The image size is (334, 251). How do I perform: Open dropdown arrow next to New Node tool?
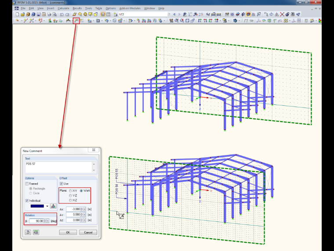(x=22, y=21)
